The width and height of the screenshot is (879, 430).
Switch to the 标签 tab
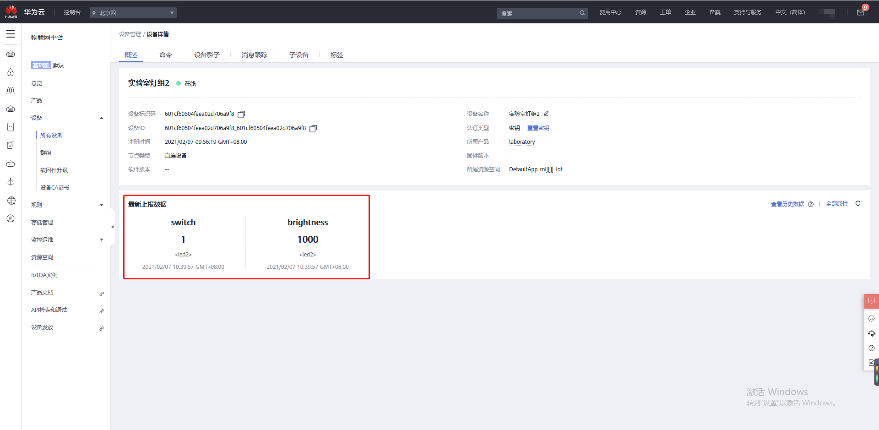[x=337, y=55]
